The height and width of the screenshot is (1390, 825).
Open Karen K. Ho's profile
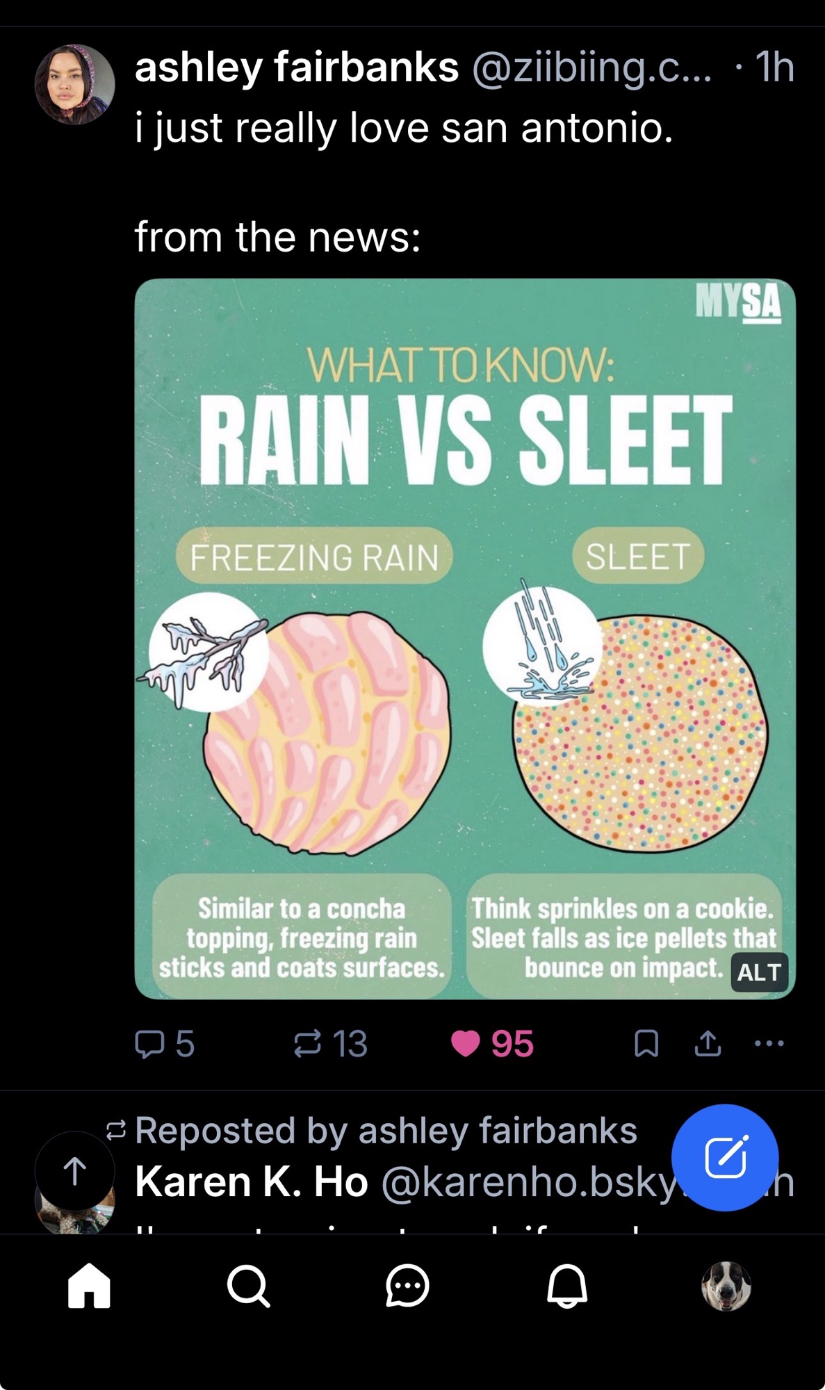click(252, 1181)
